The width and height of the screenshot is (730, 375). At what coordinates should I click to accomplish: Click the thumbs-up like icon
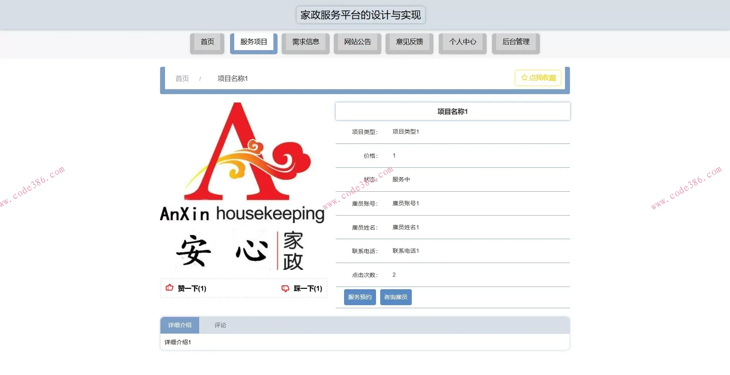[x=170, y=288]
